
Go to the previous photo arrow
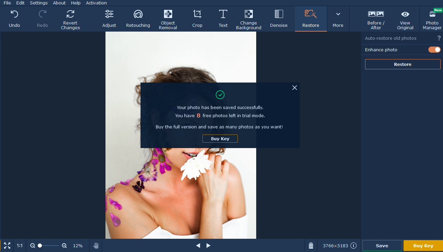(x=198, y=246)
